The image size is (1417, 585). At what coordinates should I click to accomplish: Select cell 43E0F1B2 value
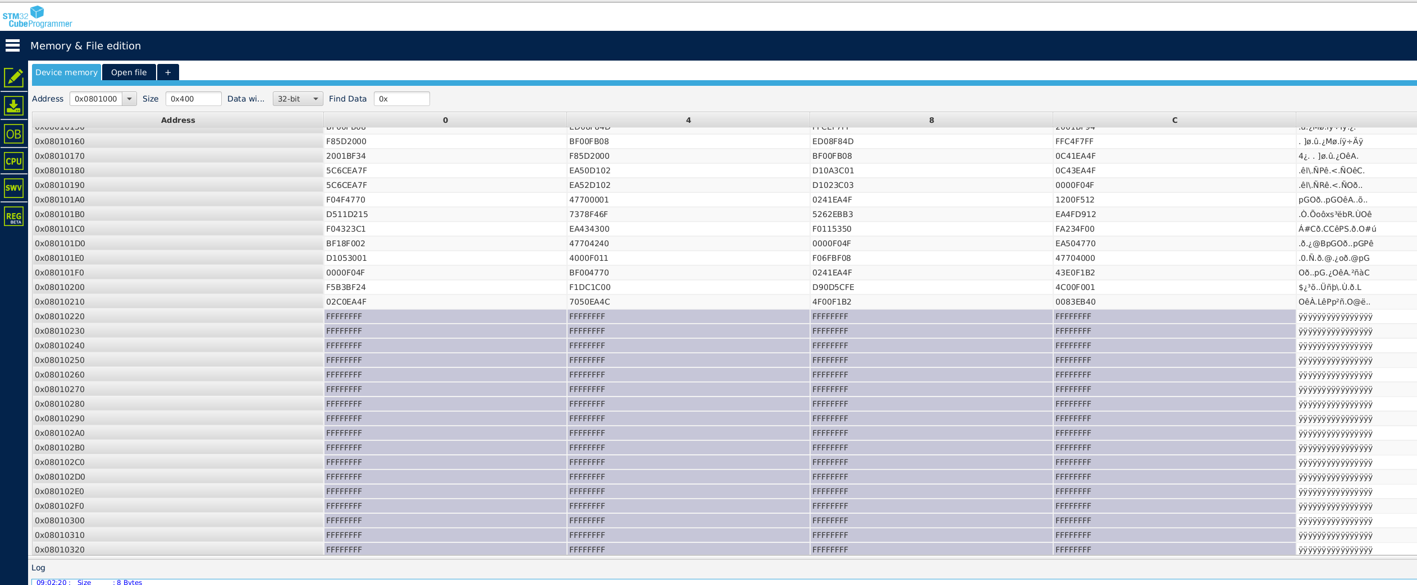pyautogui.click(x=1174, y=273)
